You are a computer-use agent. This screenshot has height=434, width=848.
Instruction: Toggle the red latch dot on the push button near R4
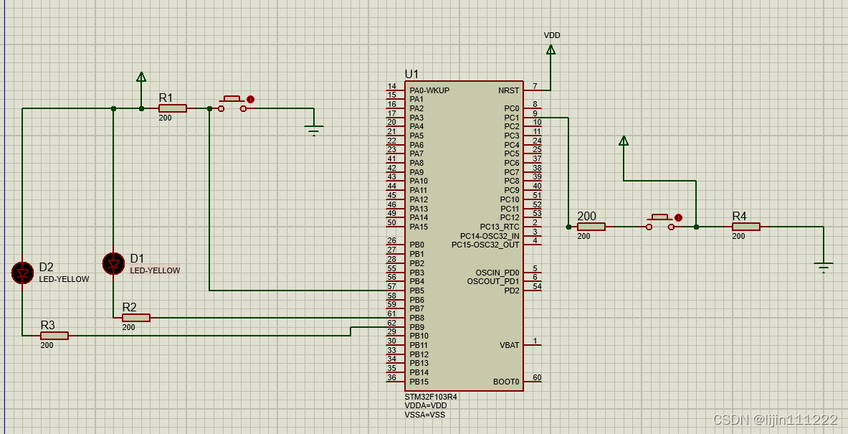point(678,218)
